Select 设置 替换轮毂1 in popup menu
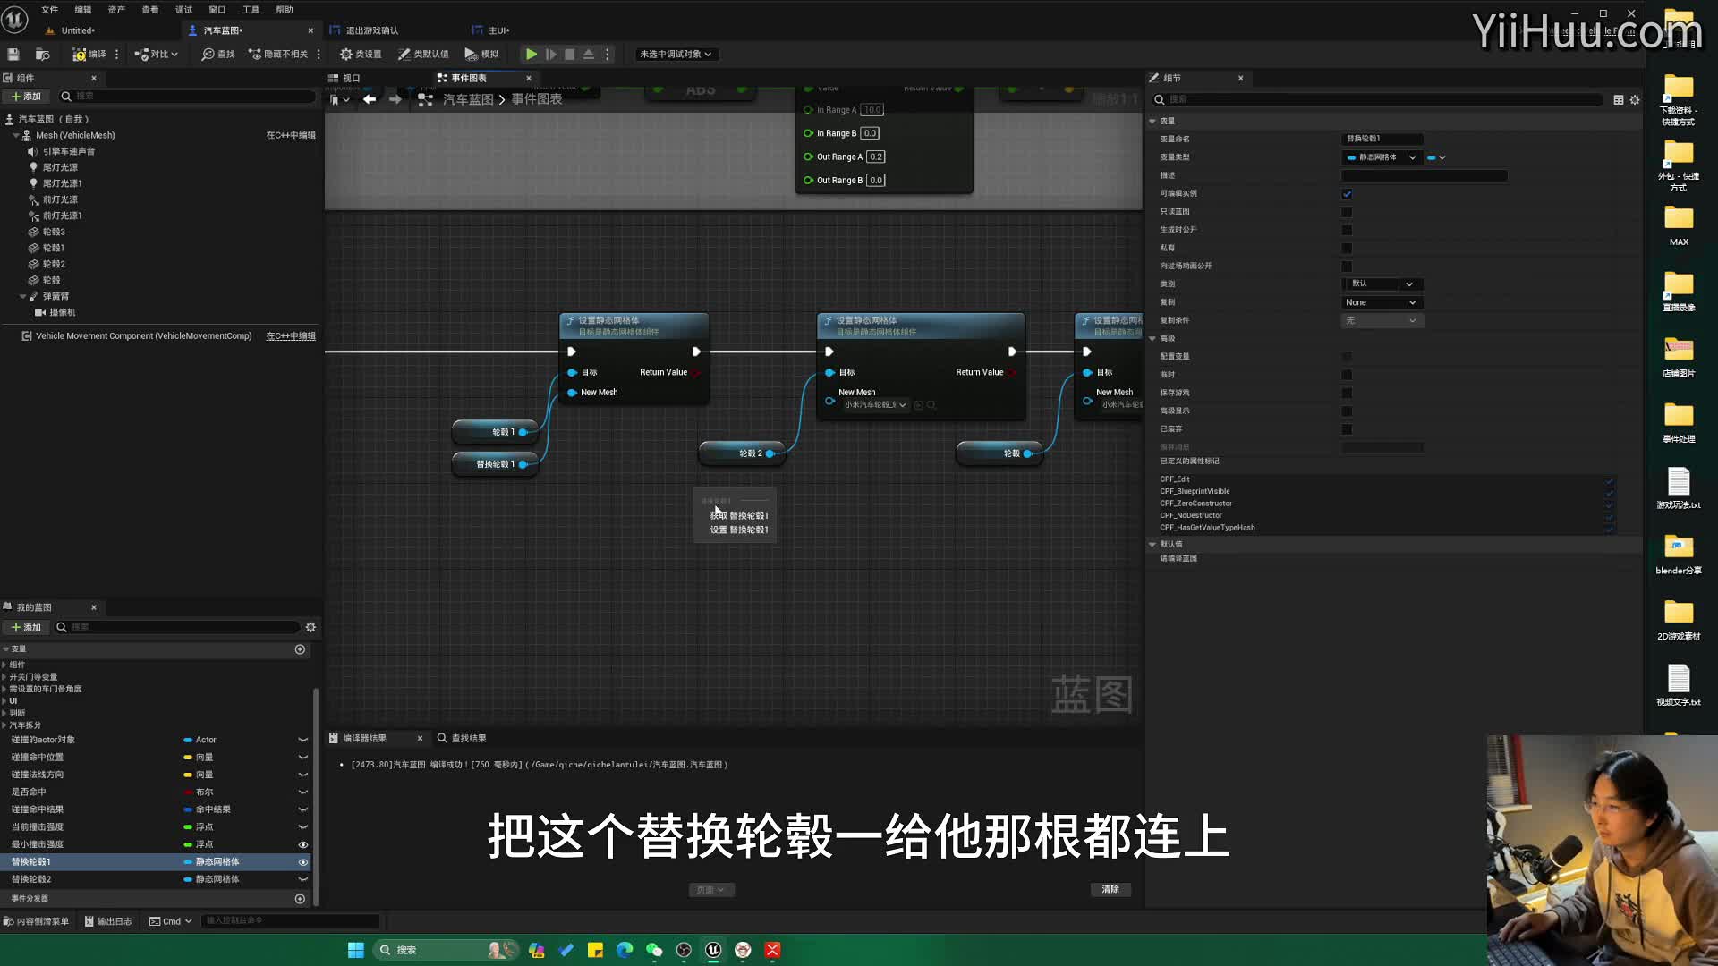The height and width of the screenshot is (966, 1718). (739, 530)
